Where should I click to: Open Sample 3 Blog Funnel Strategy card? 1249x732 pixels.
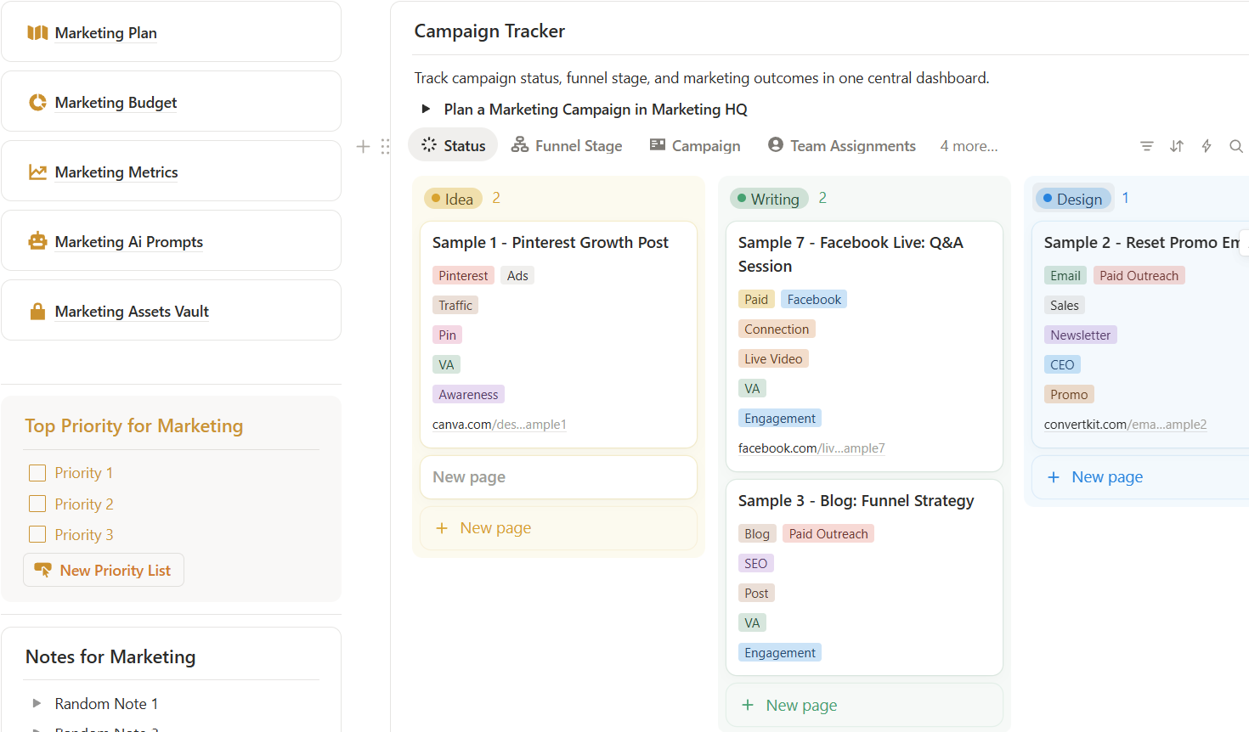[x=856, y=501]
